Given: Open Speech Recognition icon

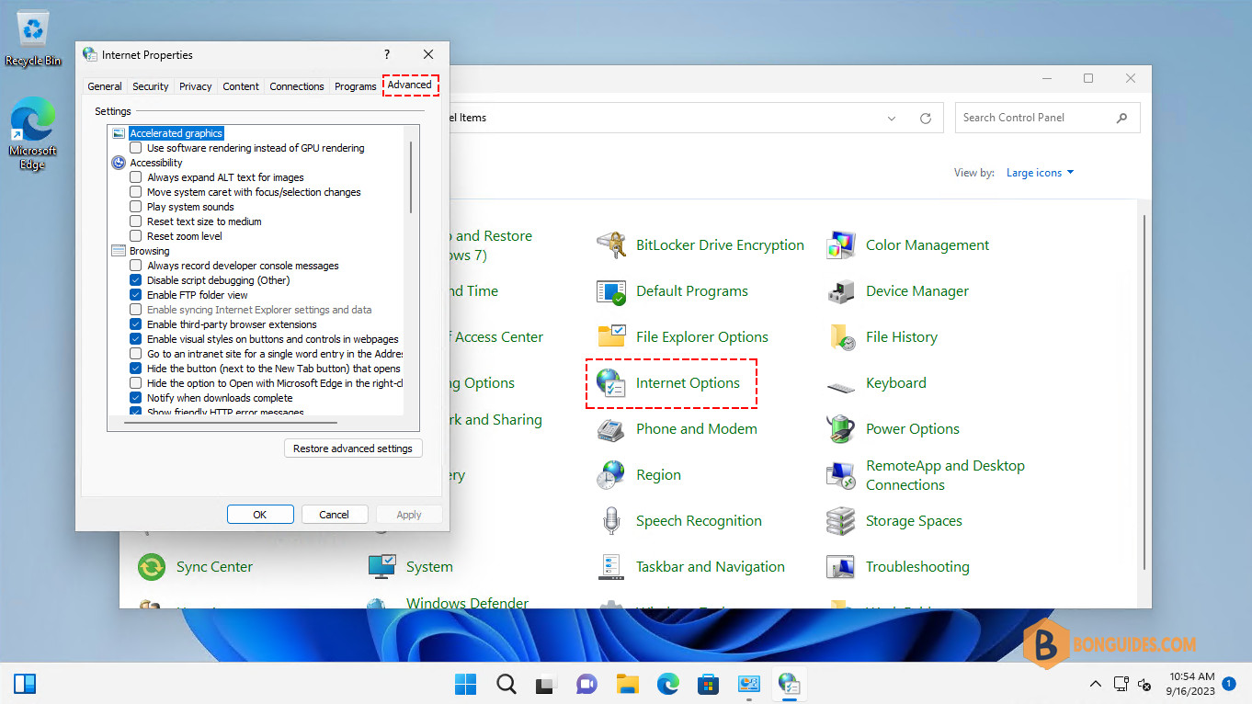Looking at the screenshot, I should pos(611,521).
